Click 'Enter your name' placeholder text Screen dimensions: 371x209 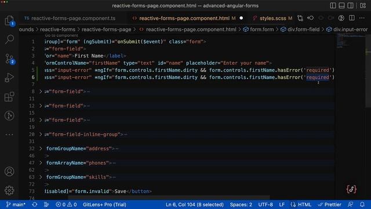coord(245,63)
